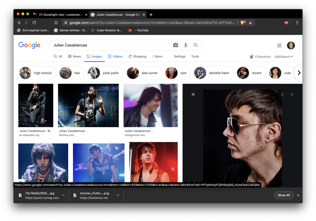Close the image preview panel

[193, 94]
